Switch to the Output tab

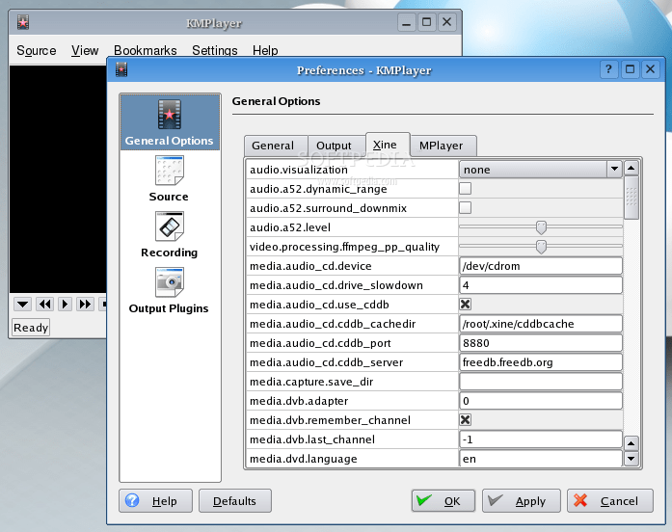336,146
